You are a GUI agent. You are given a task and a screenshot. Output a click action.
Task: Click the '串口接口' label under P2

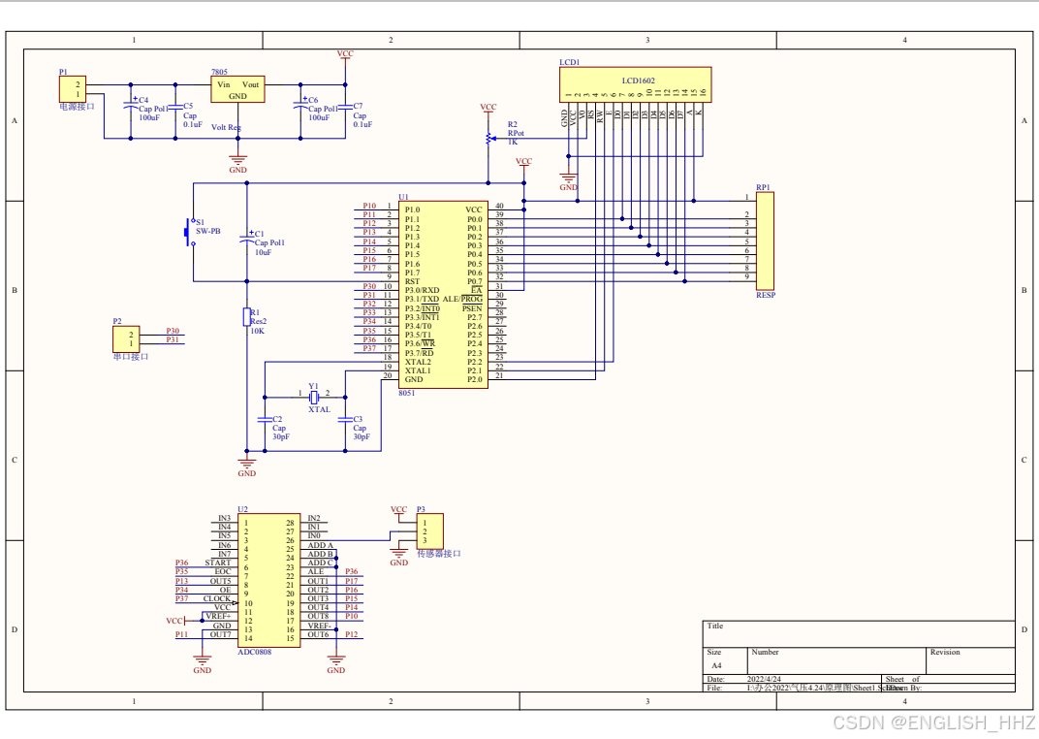click(131, 357)
